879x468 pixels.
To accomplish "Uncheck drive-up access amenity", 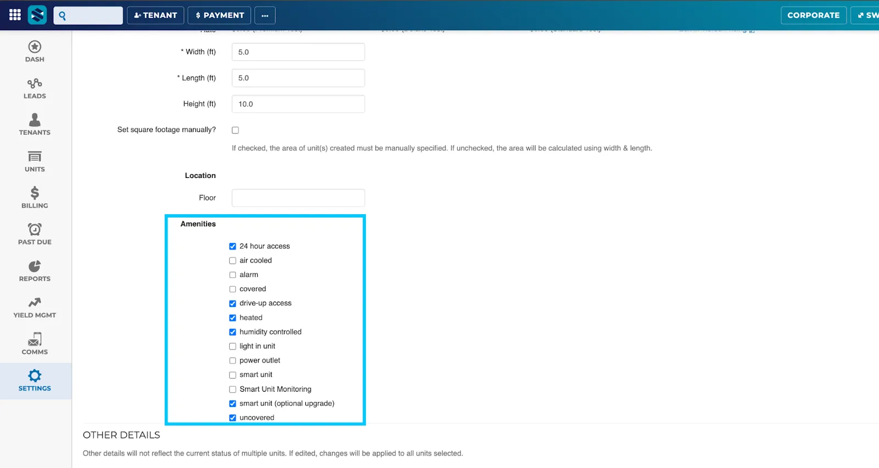I will pyautogui.click(x=233, y=303).
